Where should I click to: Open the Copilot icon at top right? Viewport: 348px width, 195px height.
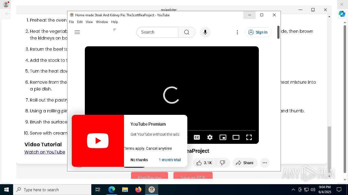tap(342, 14)
